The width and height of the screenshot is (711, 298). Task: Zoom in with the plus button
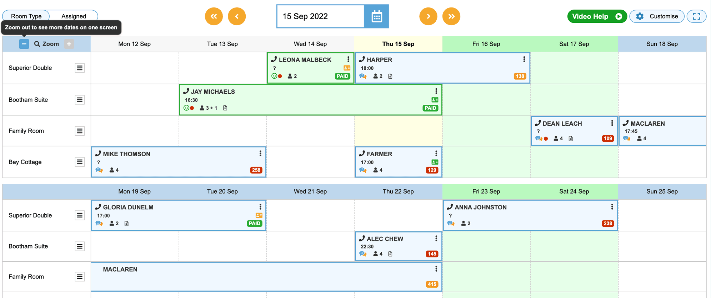[x=69, y=44]
